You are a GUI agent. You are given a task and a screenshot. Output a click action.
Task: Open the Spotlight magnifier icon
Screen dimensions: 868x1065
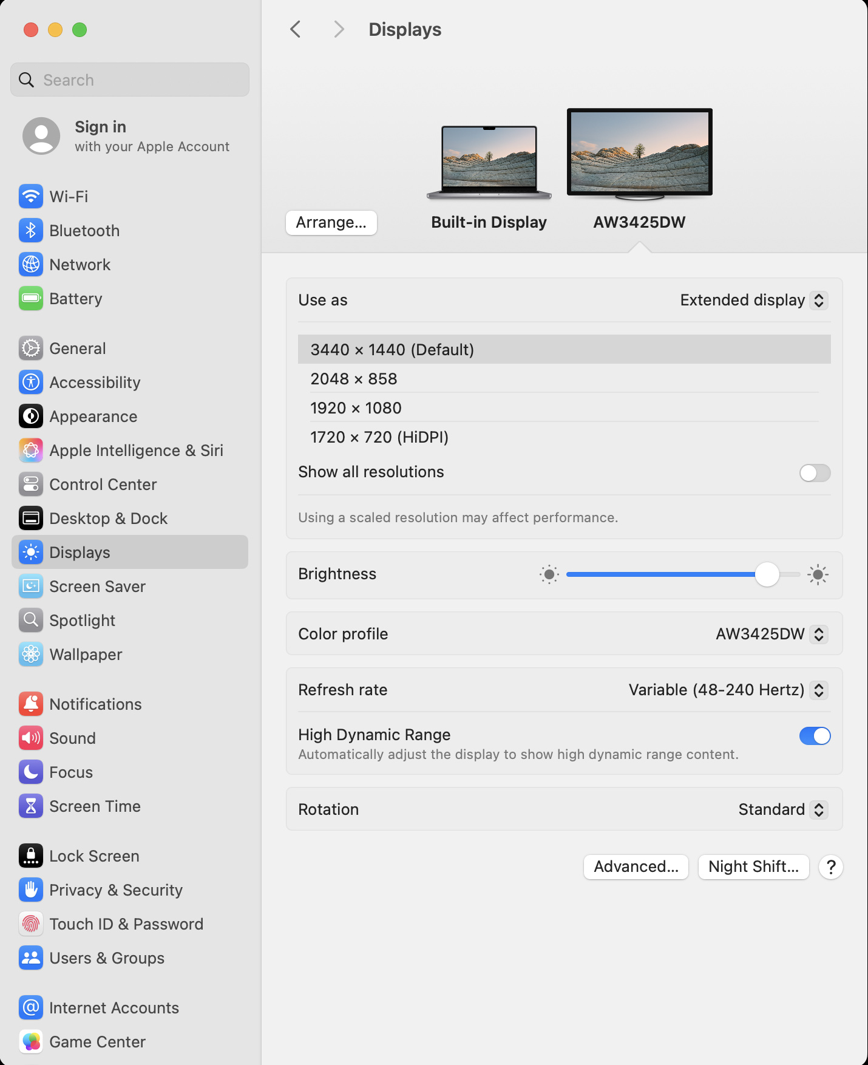coord(31,620)
